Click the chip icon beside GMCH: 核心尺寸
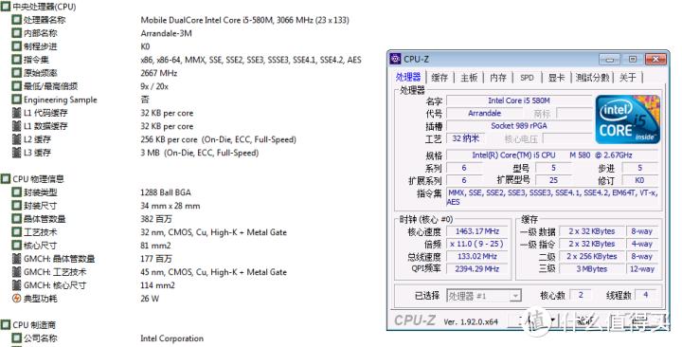Screen dimensions: 682x347 (16, 285)
